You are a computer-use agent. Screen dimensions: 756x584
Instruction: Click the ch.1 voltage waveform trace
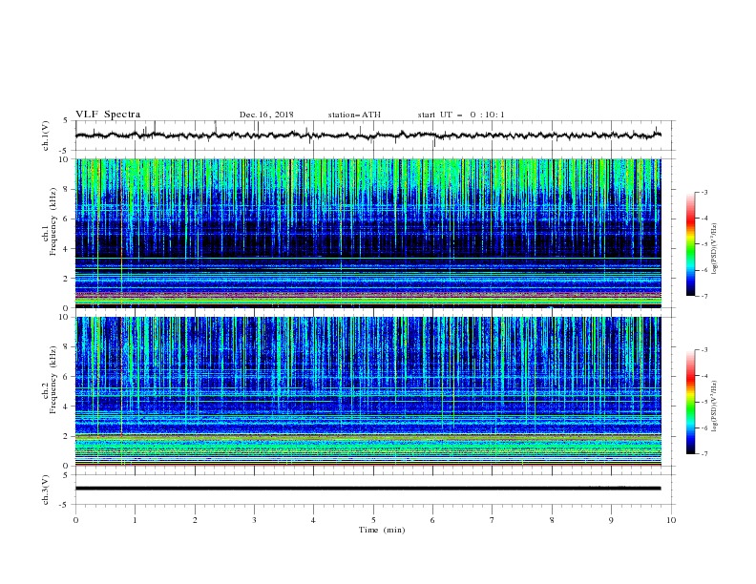tap(368, 136)
